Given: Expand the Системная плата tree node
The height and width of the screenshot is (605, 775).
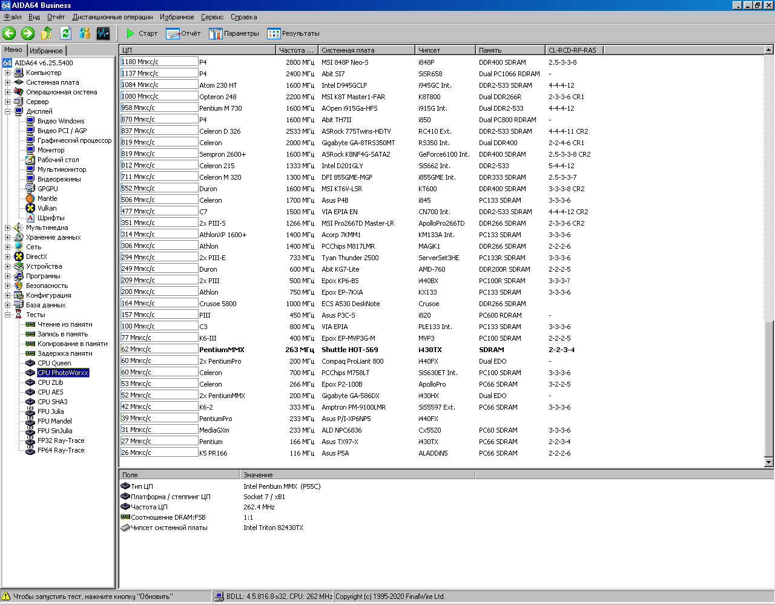Looking at the screenshot, I should (x=8, y=82).
